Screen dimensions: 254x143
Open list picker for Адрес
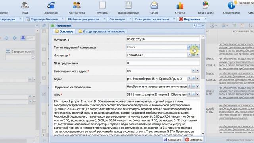tap(193, 79)
